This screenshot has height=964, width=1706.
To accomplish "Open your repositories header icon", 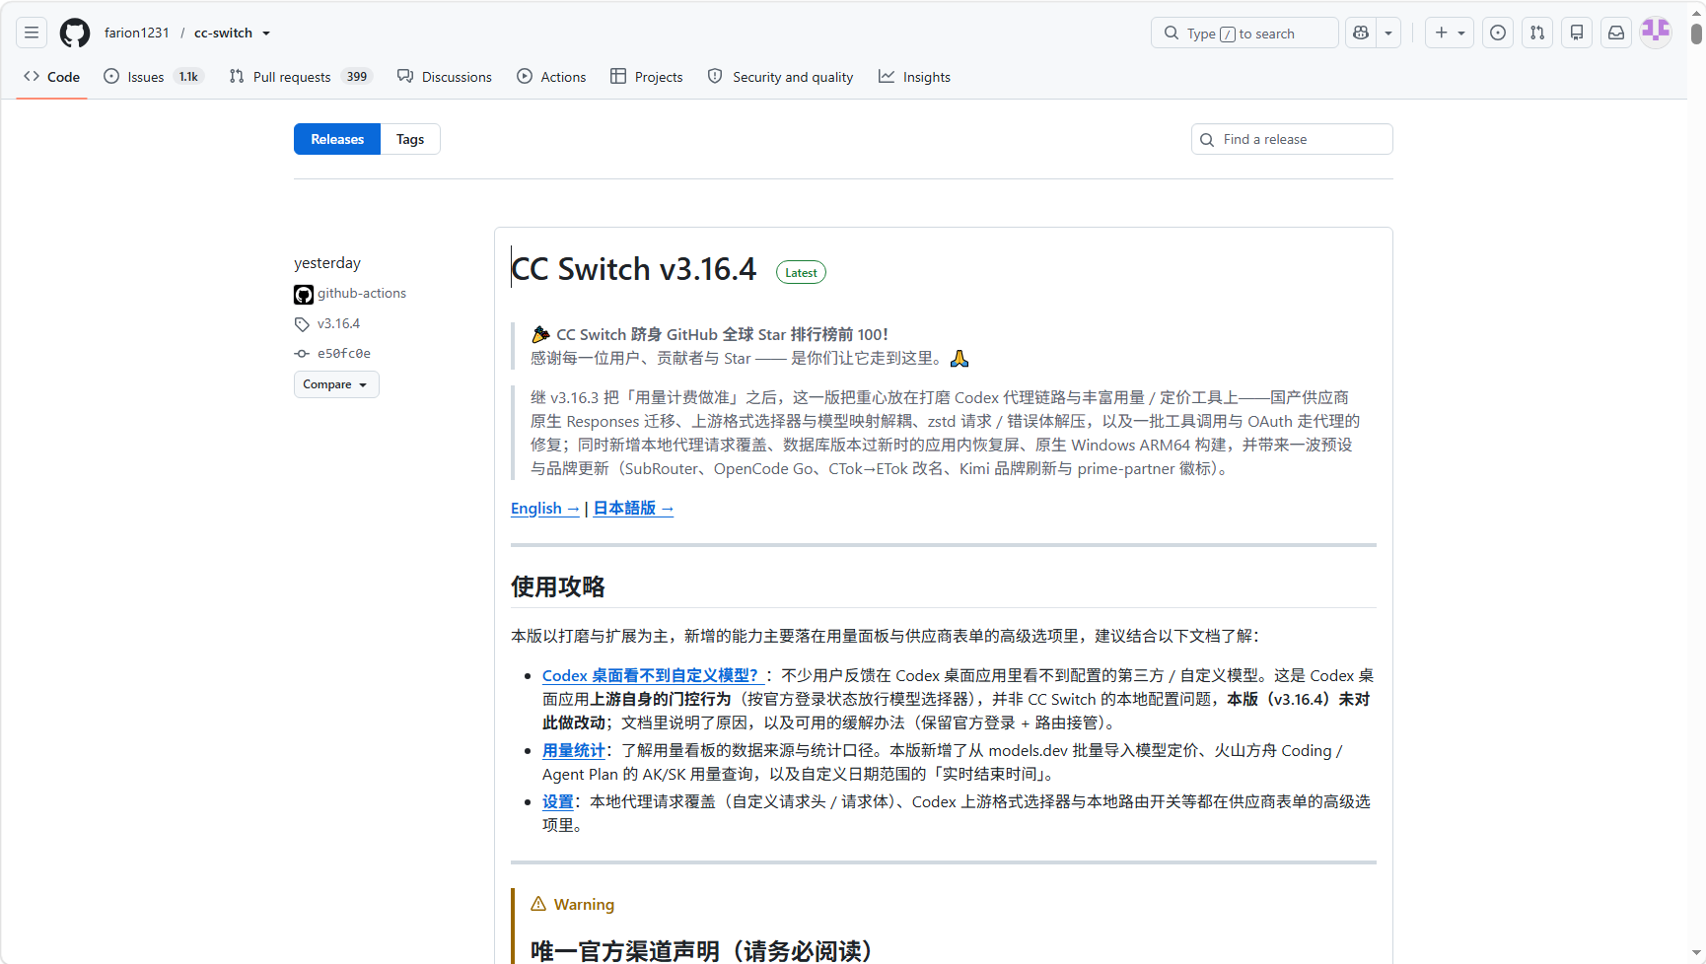I will tap(1577, 33).
